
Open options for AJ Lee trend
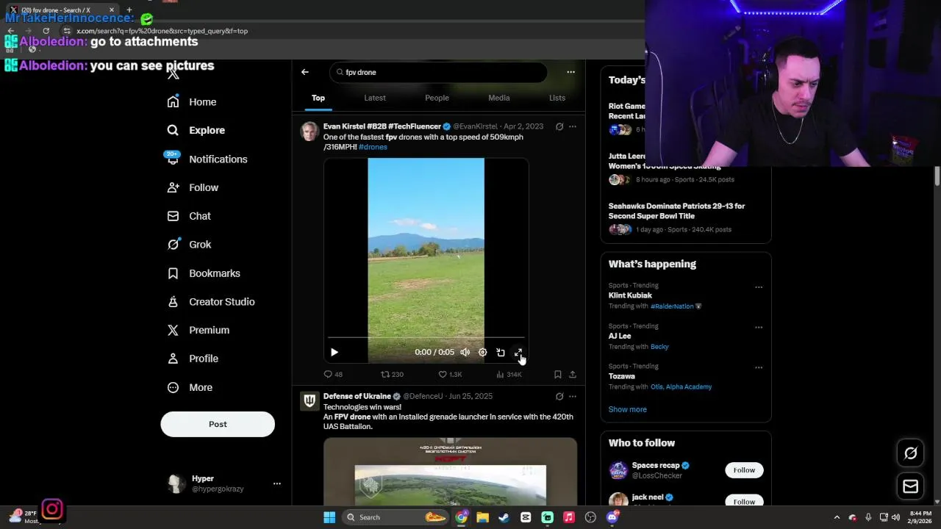[x=759, y=327]
